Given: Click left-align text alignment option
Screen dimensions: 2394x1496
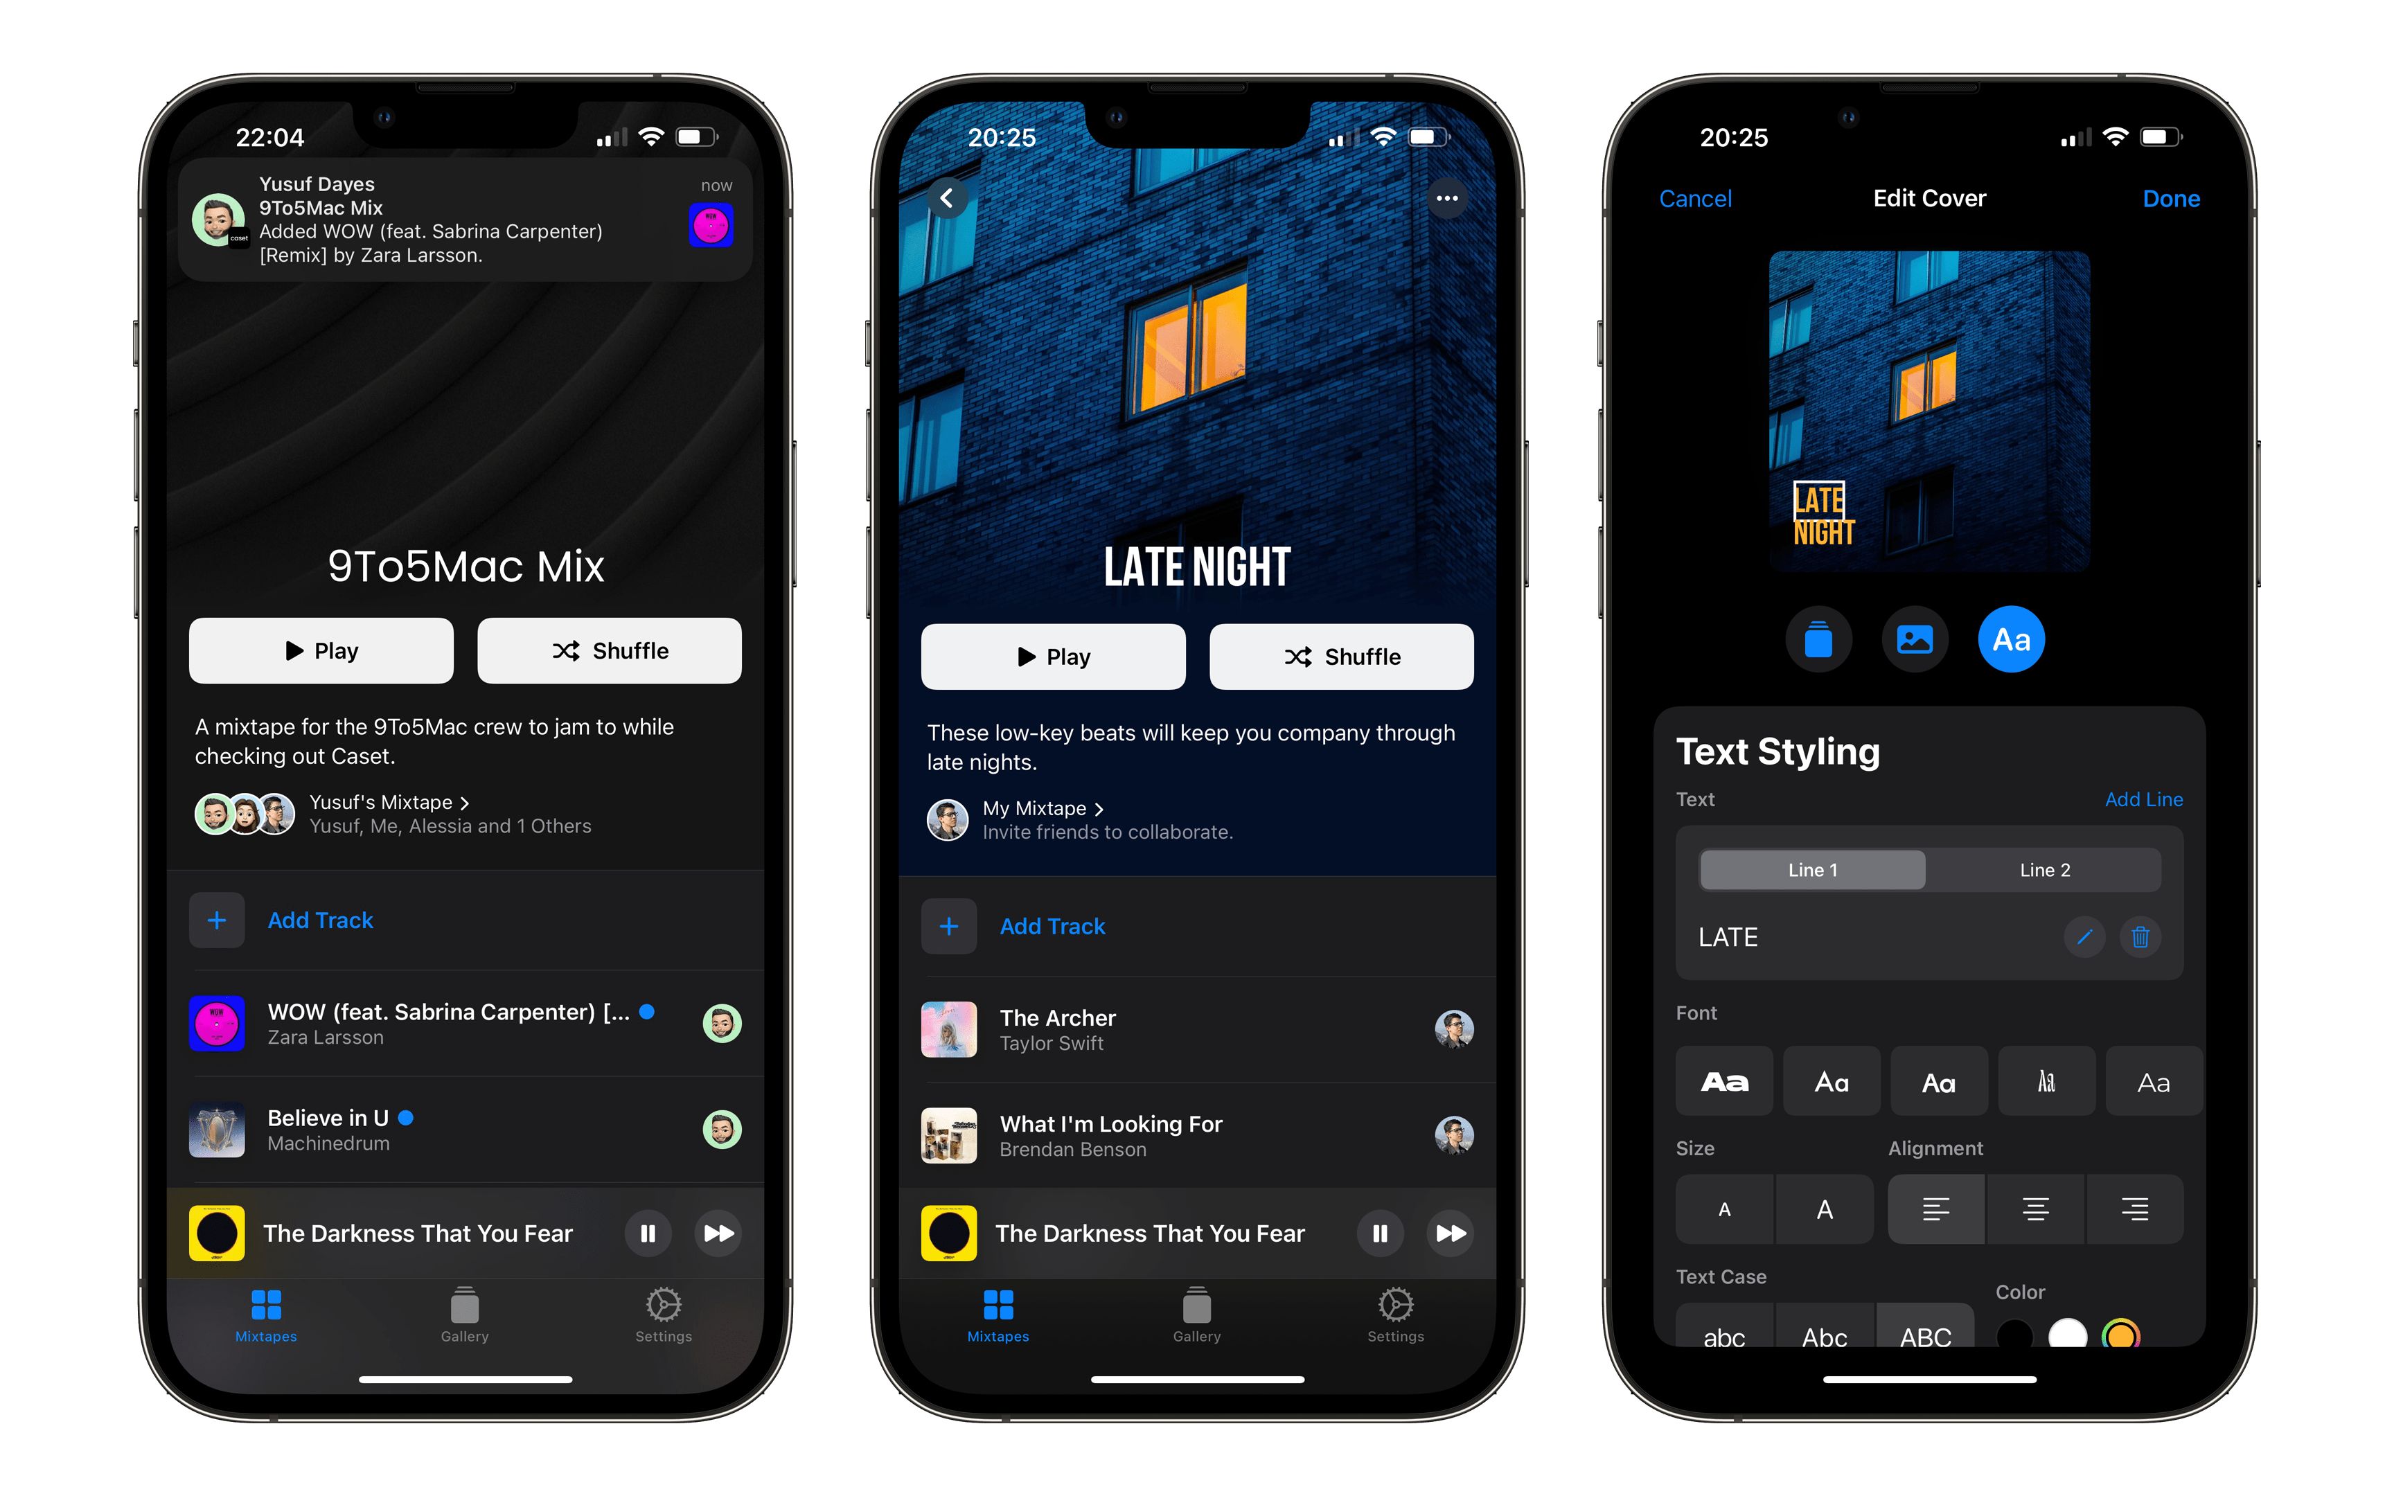Looking at the screenshot, I should pos(1934,1208).
